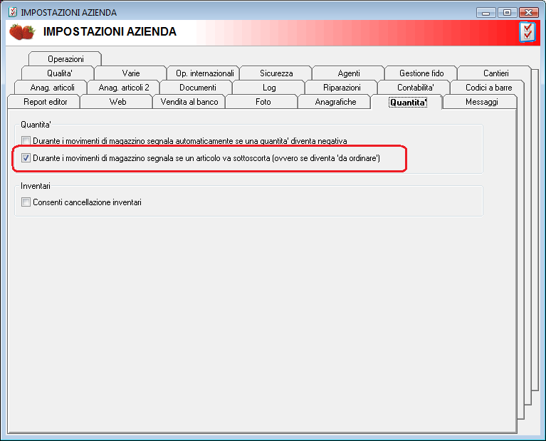Viewport: 546px width, 441px height.
Task: Go to the Riparazioni tab
Action: coord(342,88)
